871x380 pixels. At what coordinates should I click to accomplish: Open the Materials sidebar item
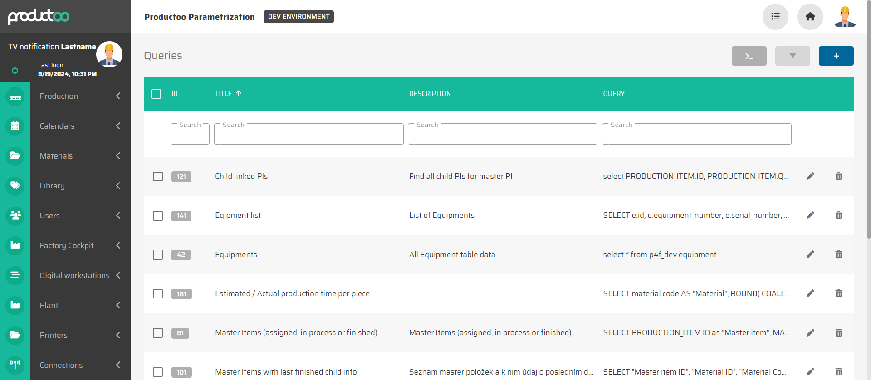(x=56, y=156)
